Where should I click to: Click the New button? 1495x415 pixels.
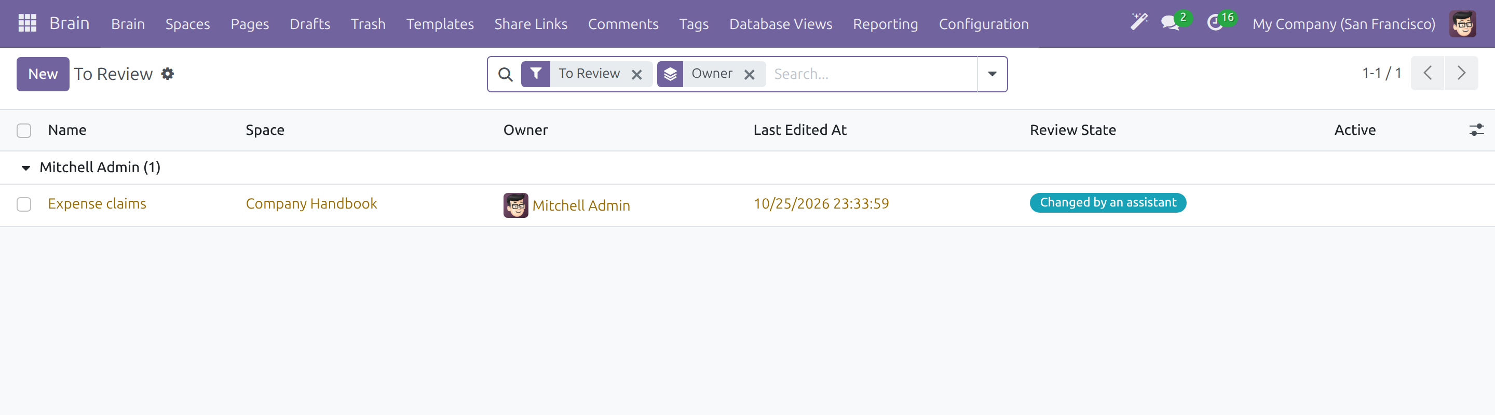[x=43, y=74]
